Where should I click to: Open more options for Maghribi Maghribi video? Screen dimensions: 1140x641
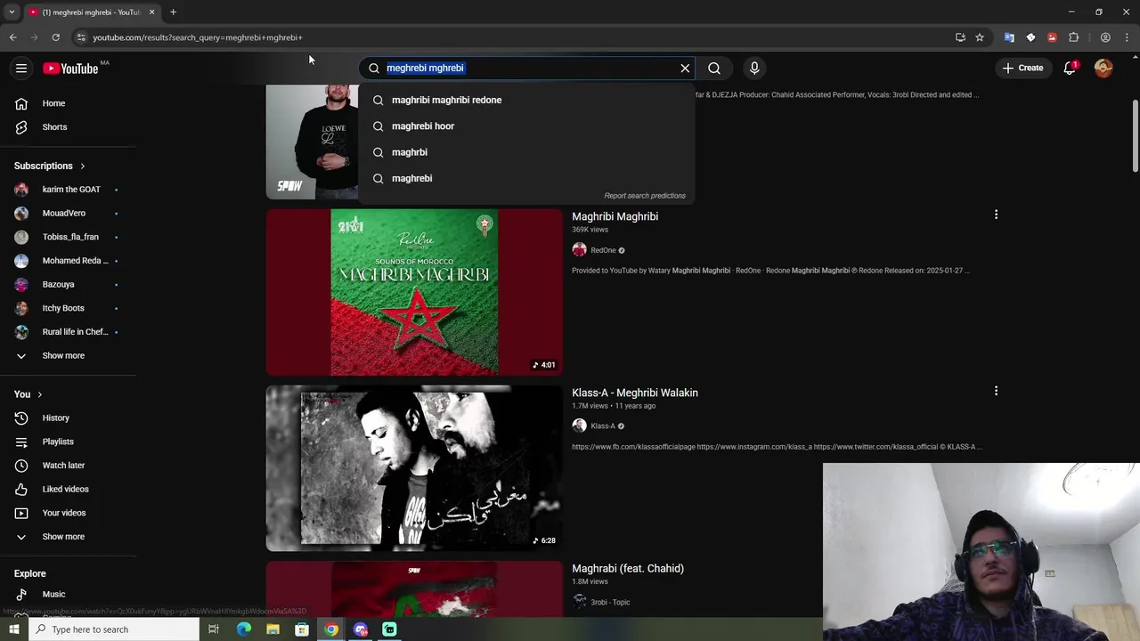tap(996, 215)
